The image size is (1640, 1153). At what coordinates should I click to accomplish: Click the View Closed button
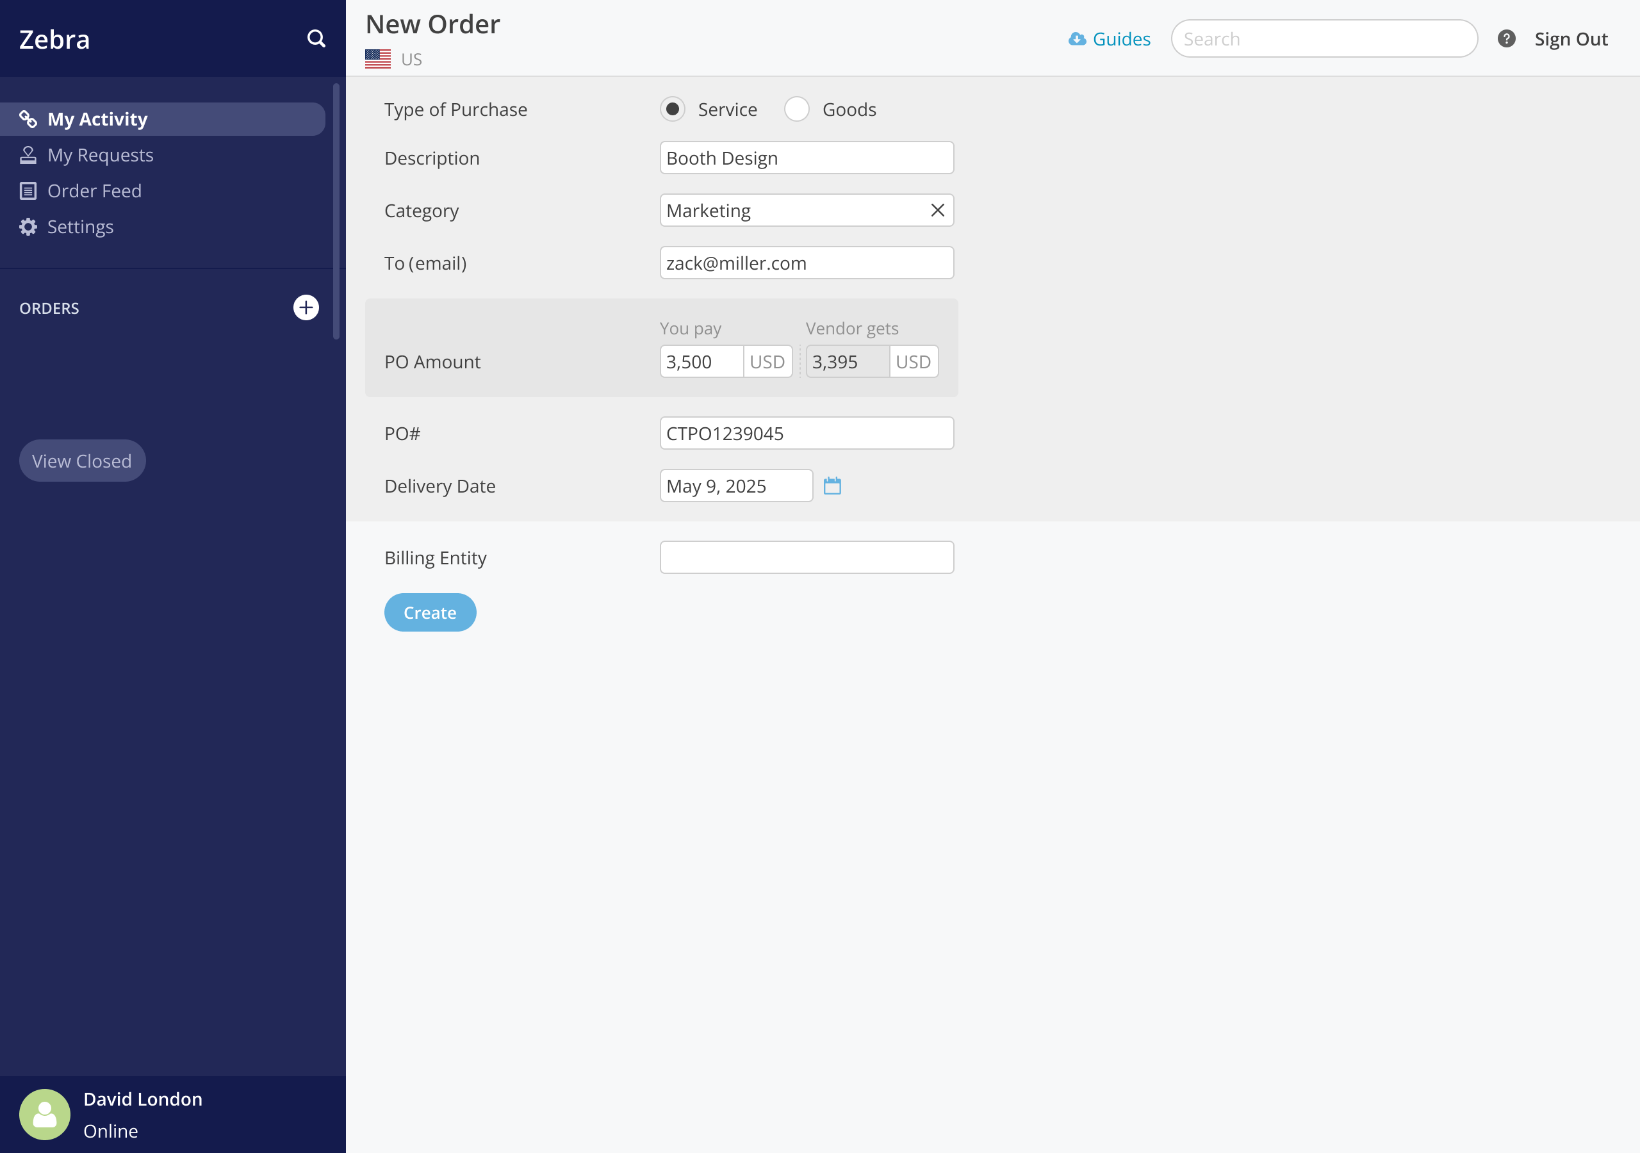(82, 461)
